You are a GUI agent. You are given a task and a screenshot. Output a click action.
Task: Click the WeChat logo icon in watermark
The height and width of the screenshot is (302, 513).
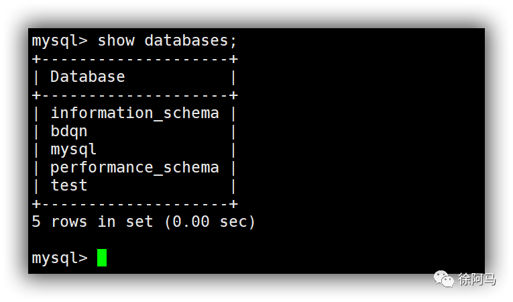(x=444, y=279)
